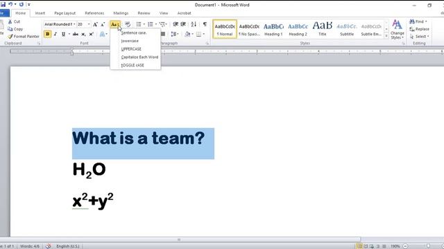Switch to Full Screen Reading view

tap(366, 246)
